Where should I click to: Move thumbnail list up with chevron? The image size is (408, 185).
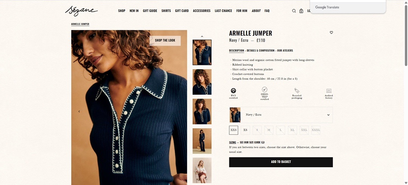[x=202, y=36]
